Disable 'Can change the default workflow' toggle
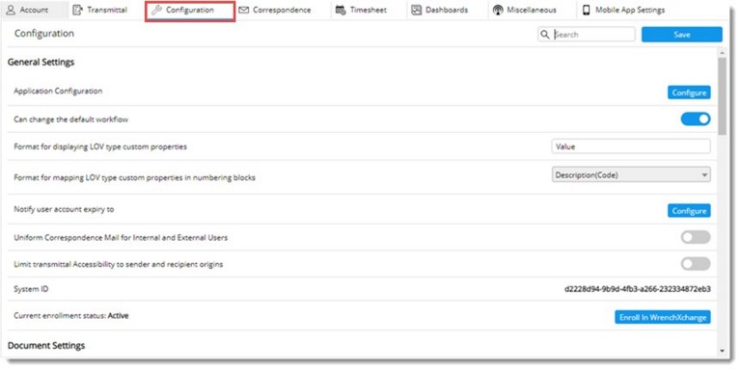 click(696, 119)
